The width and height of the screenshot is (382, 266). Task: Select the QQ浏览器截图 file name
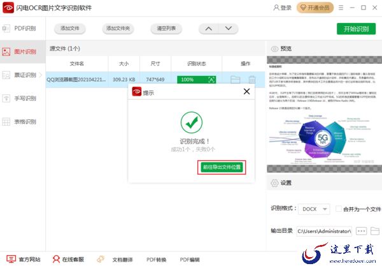(76, 80)
